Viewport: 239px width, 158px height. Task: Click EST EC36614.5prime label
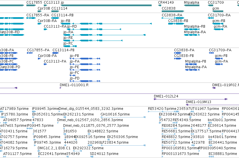point(222,126)
